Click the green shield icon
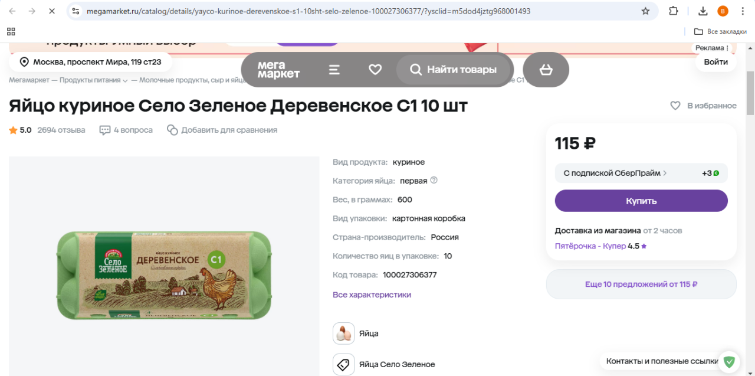This screenshot has height=376, width=755. (730, 361)
